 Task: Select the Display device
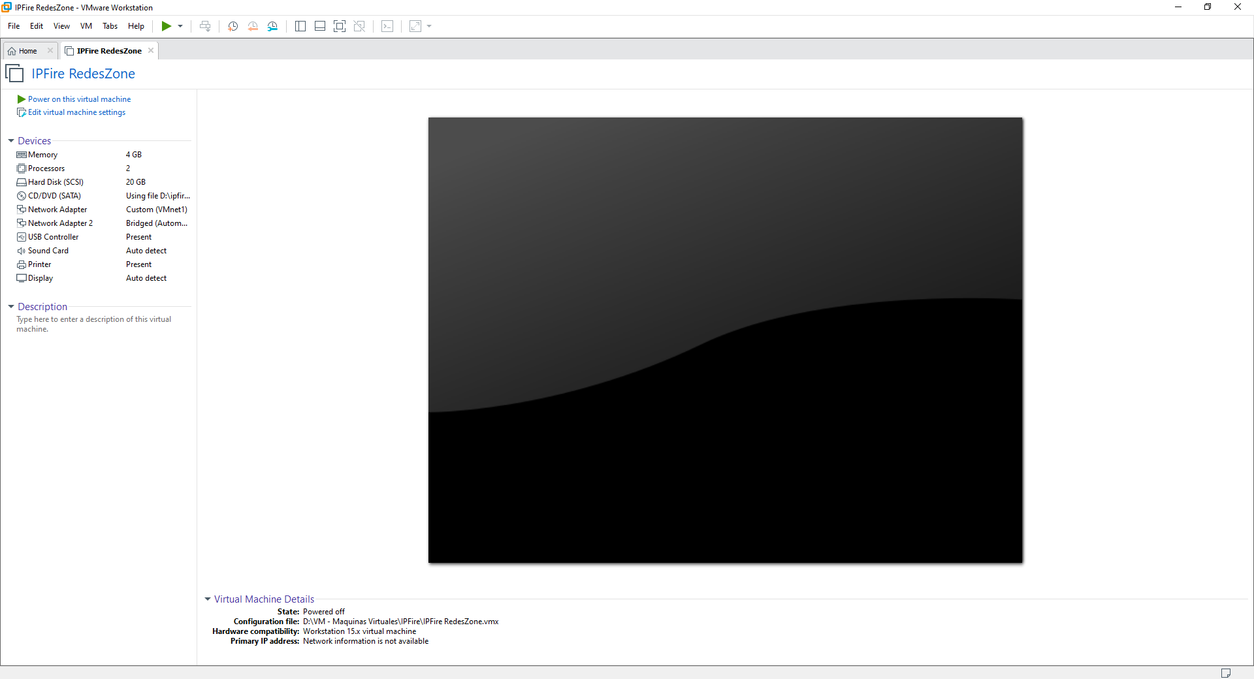pos(103,278)
